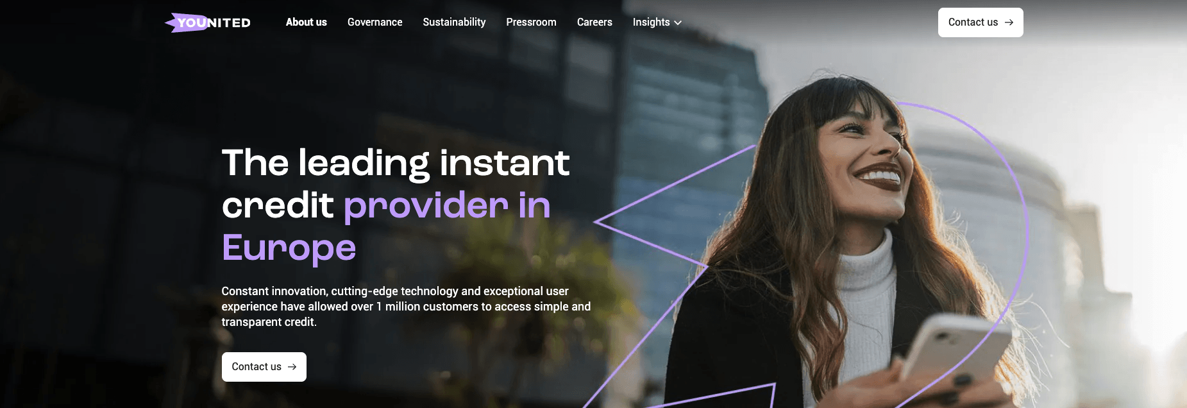Click the arrow icon in header Contact us

1009,22
